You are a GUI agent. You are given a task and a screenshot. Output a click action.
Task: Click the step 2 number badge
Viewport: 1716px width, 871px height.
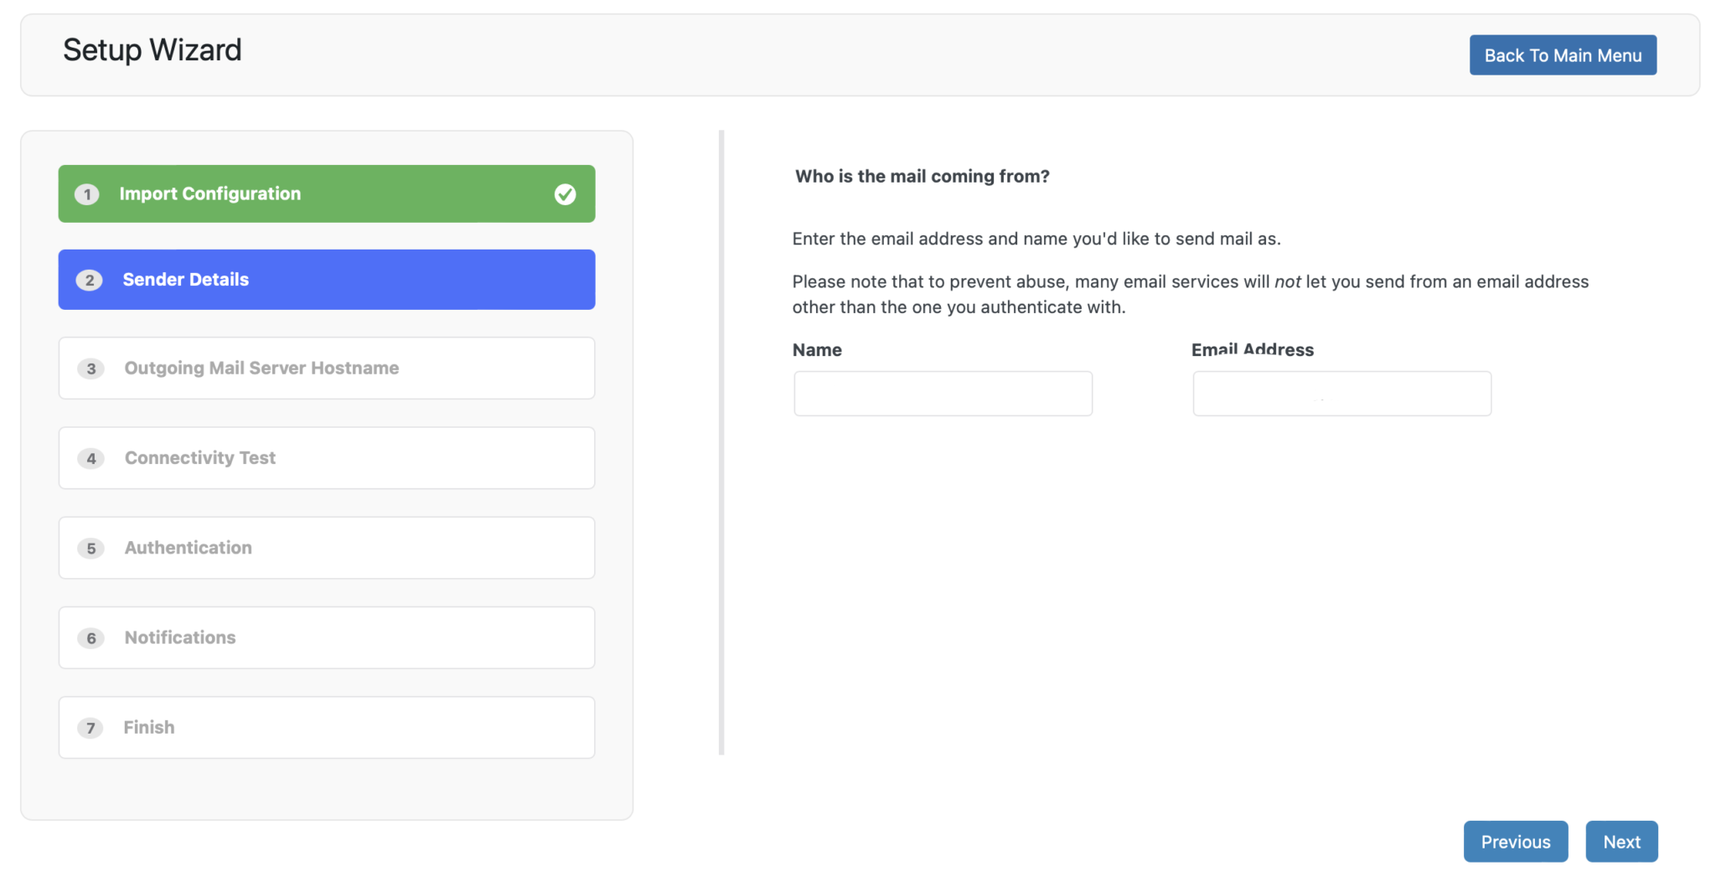click(x=90, y=281)
